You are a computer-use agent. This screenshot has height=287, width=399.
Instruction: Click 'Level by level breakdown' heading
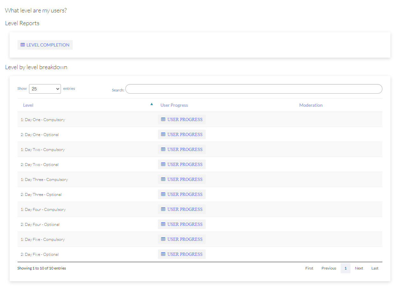tap(36, 67)
